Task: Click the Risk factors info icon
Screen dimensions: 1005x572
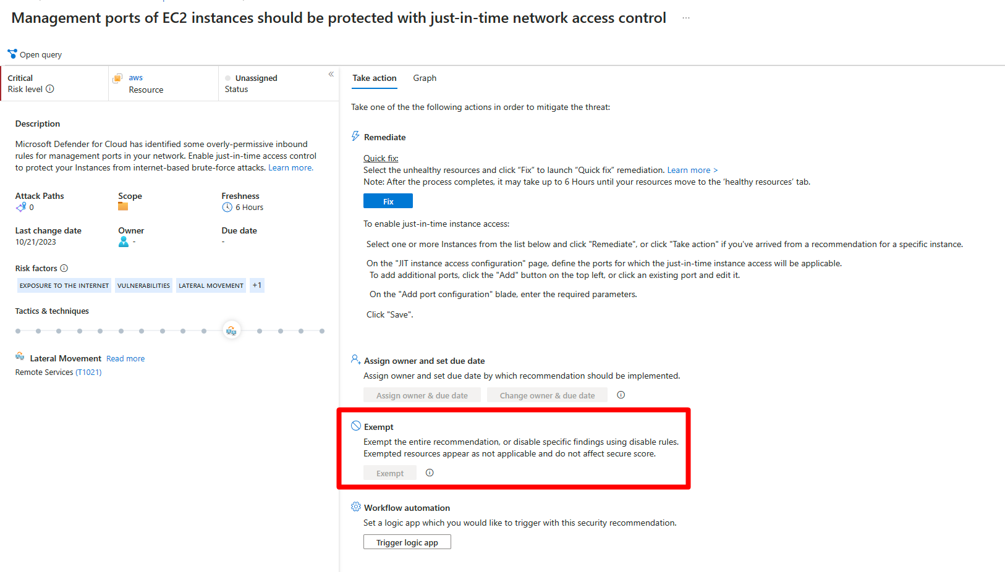Action: (x=64, y=268)
